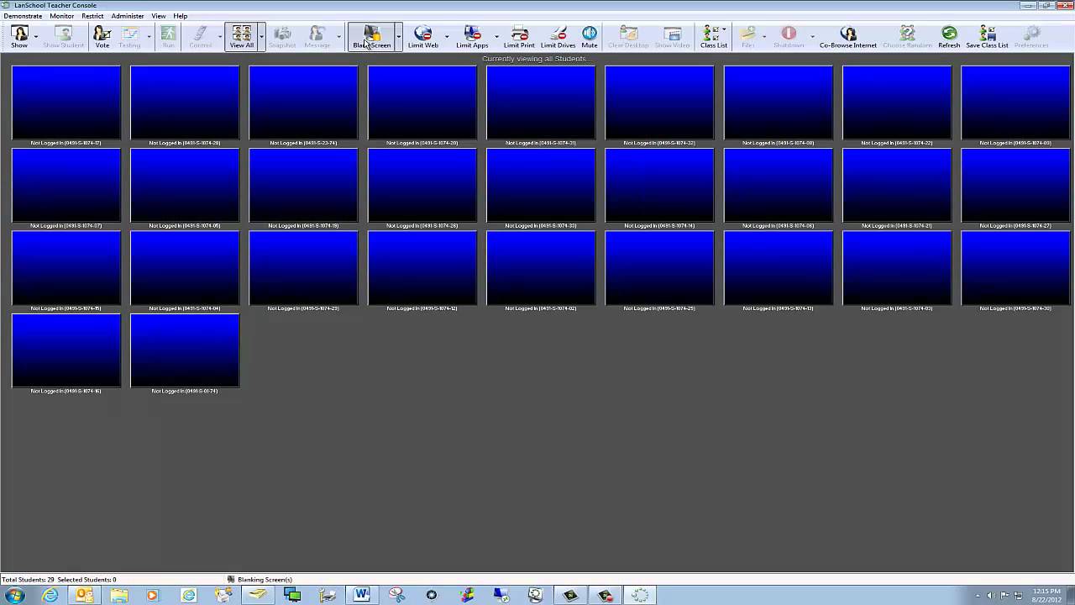The image size is (1075, 605).
Task: Open the View menu
Action: 158,16
